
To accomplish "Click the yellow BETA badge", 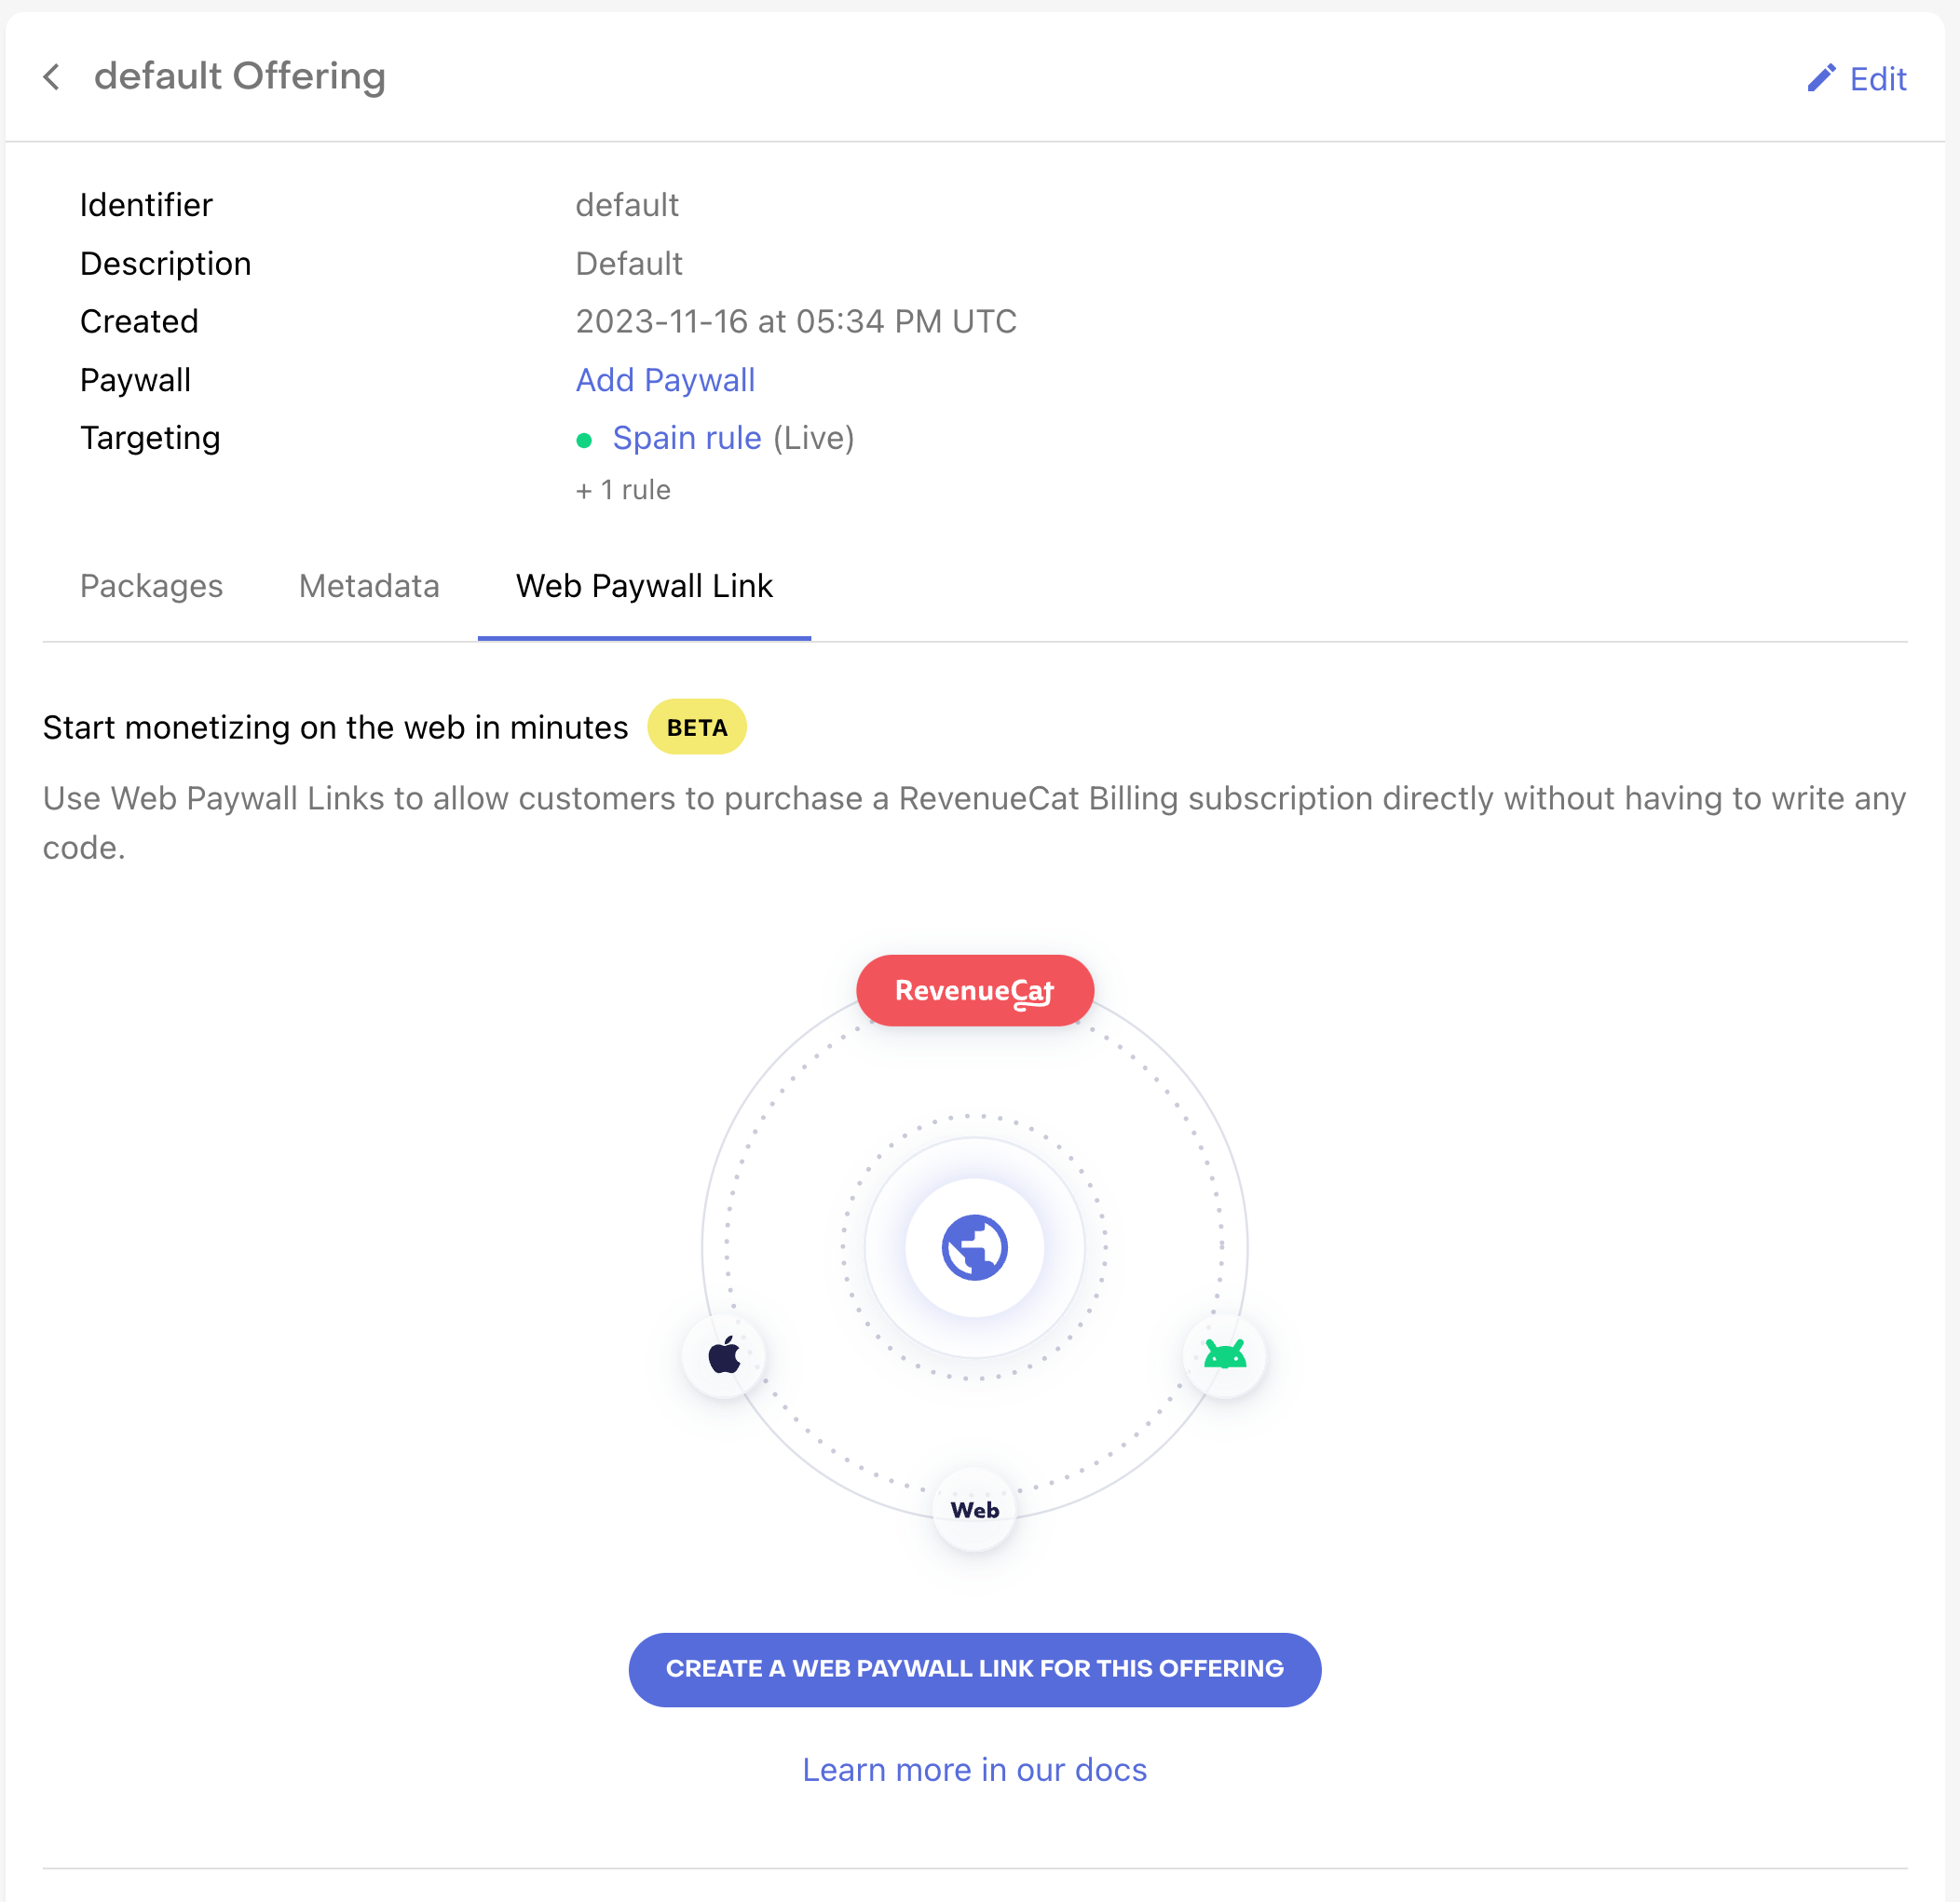I will tap(697, 727).
